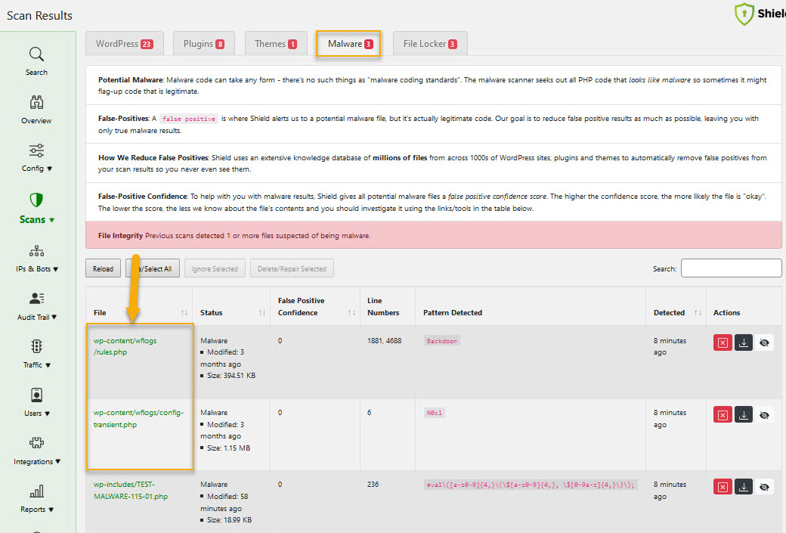Hide the config-transient.php row via eye-slash
This screenshot has width=786, height=533.
763,414
